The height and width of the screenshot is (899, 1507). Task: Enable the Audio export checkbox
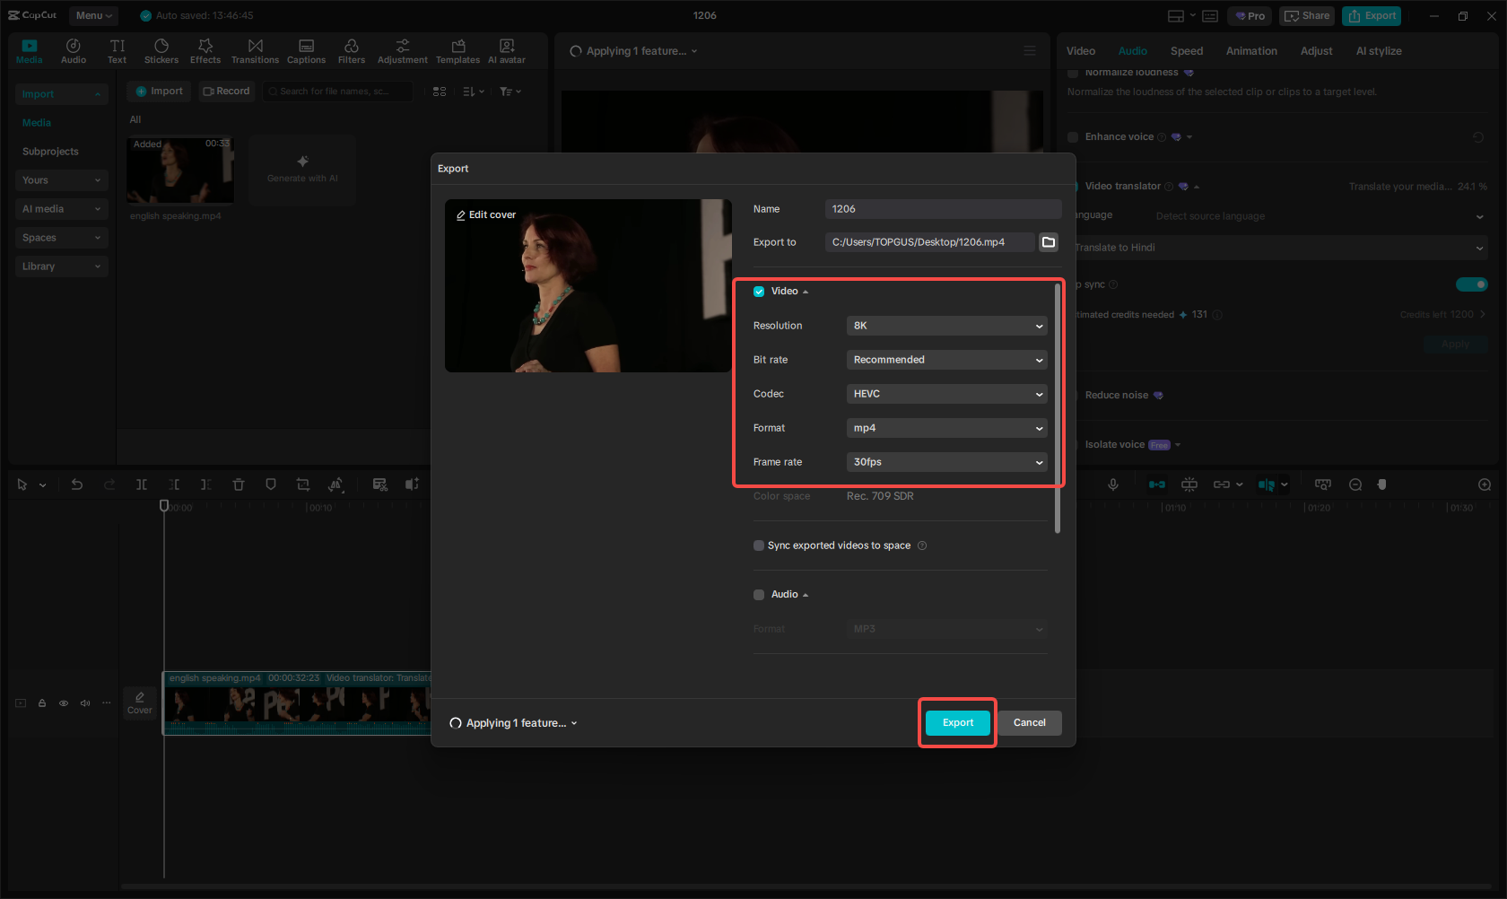tap(759, 594)
